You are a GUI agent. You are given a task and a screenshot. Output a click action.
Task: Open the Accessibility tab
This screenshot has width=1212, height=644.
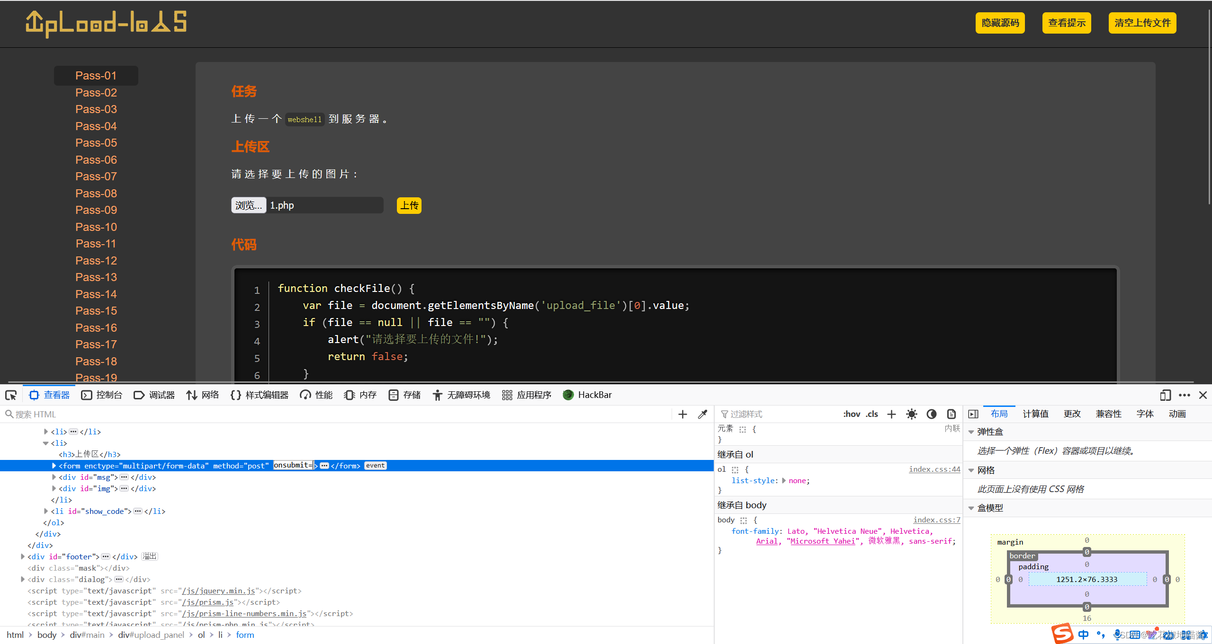point(461,395)
